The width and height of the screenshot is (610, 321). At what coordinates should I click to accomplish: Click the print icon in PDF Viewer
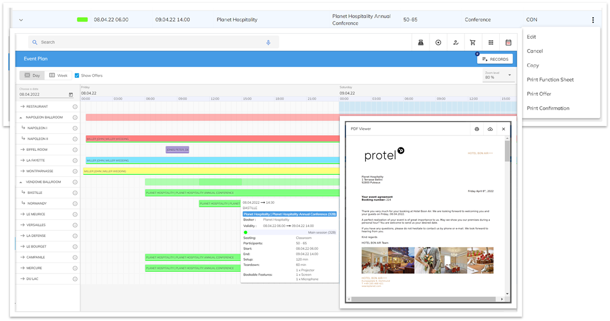477,129
